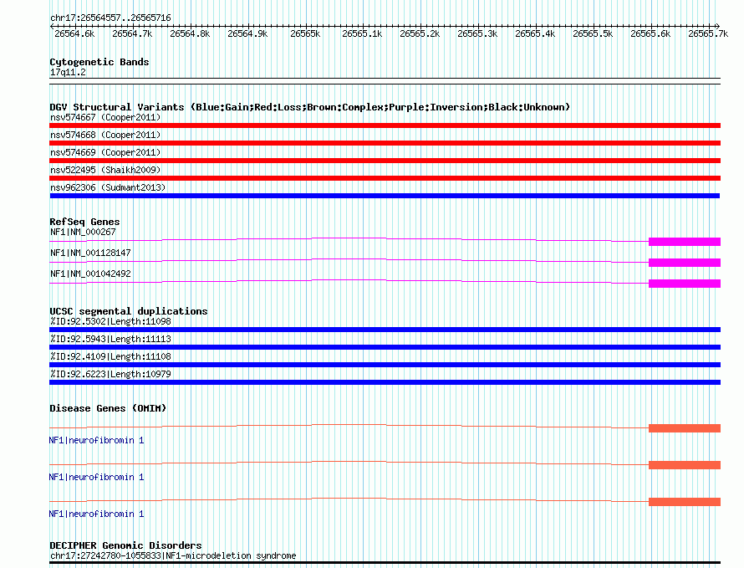Click the RefSeq Genes track title
The image size is (744, 568).
[x=84, y=222]
